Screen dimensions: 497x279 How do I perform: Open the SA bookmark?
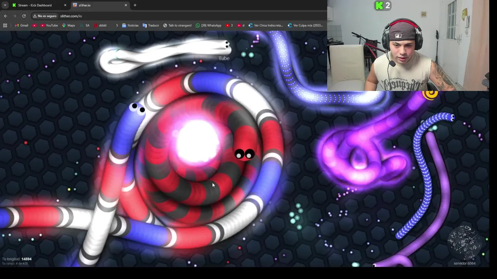[84, 25]
